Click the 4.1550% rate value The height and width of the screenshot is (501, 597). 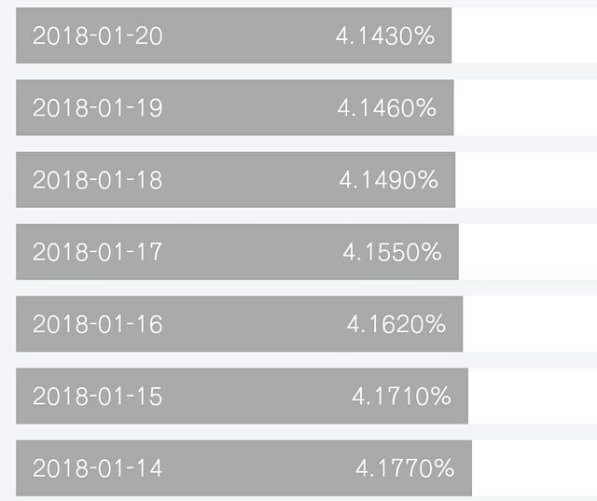(x=392, y=252)
